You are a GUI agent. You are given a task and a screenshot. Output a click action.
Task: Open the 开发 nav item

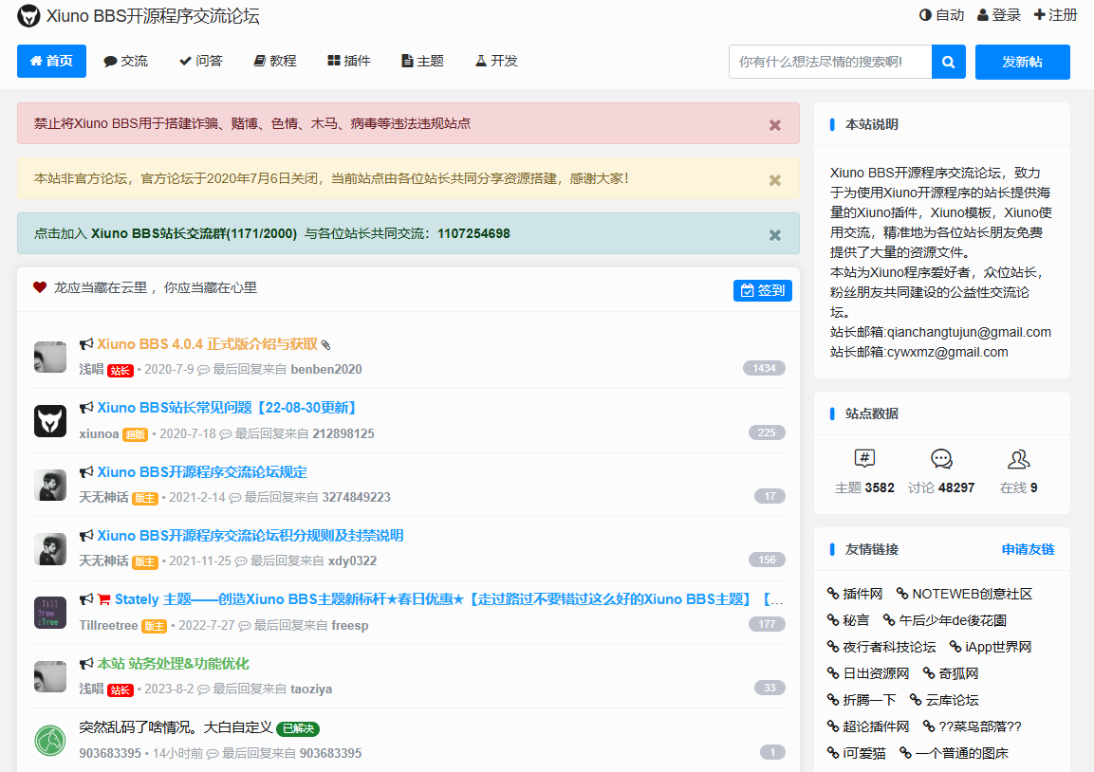(x=497, y=62)
